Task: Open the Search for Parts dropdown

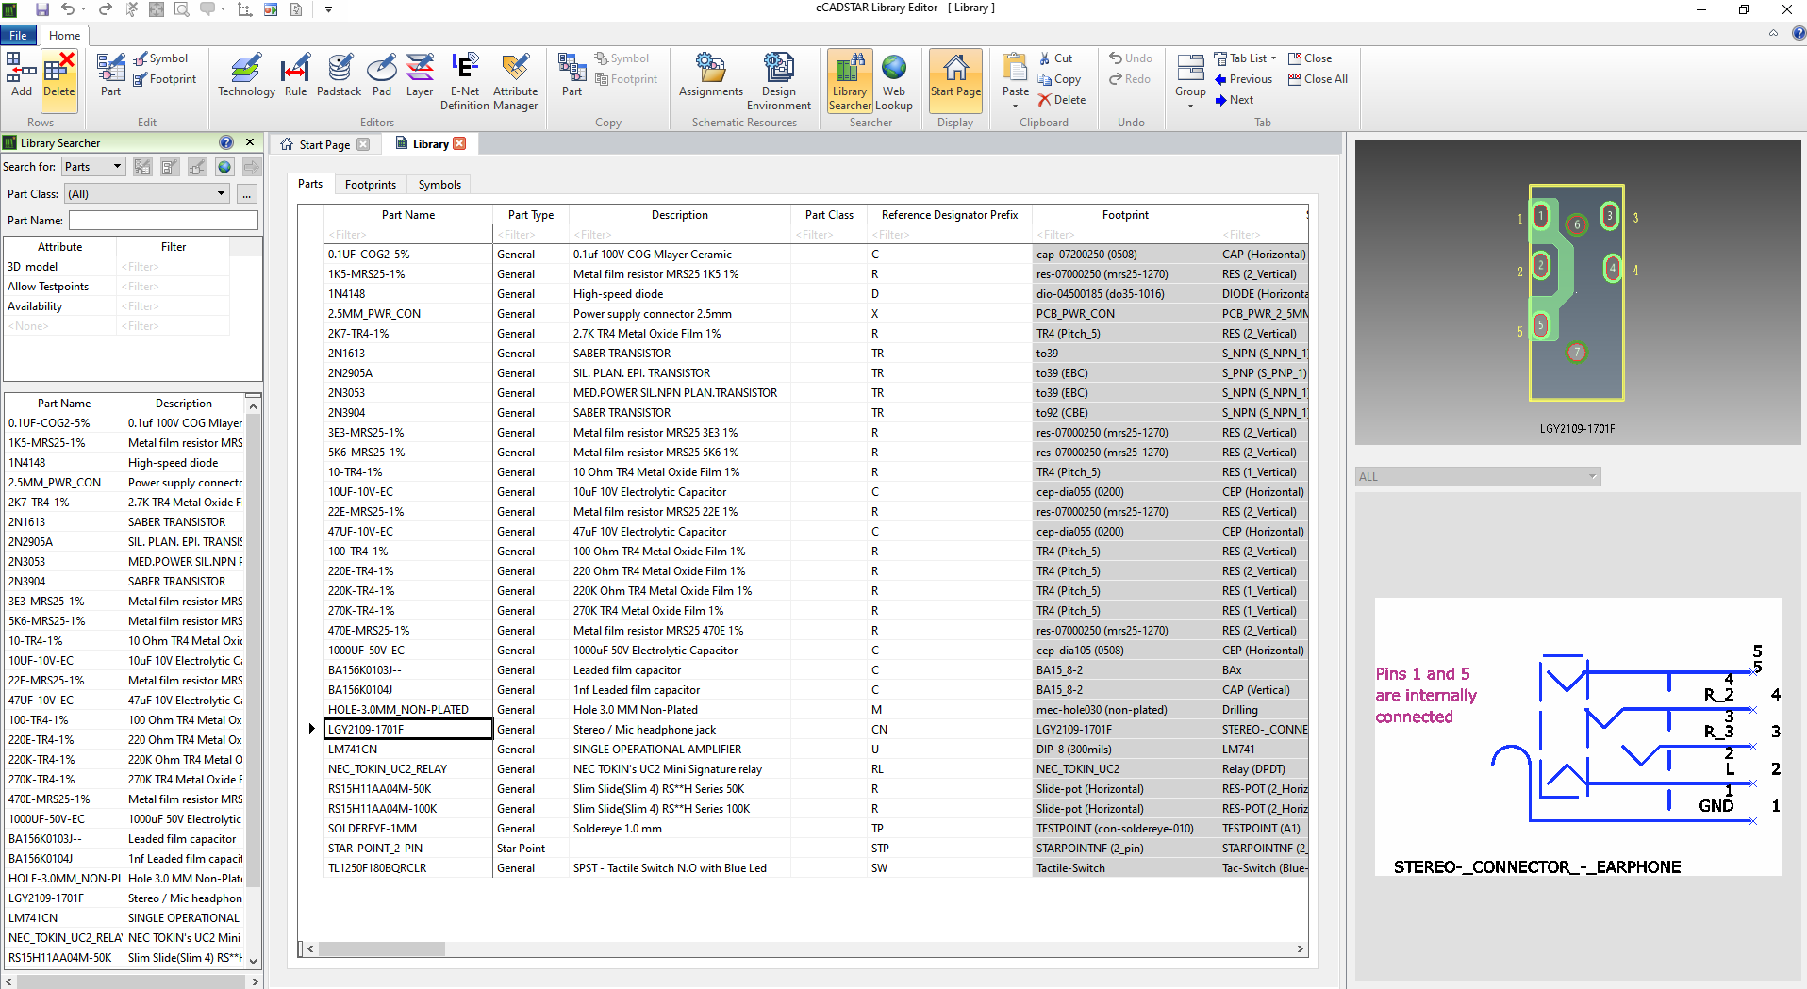Action: 93,167
